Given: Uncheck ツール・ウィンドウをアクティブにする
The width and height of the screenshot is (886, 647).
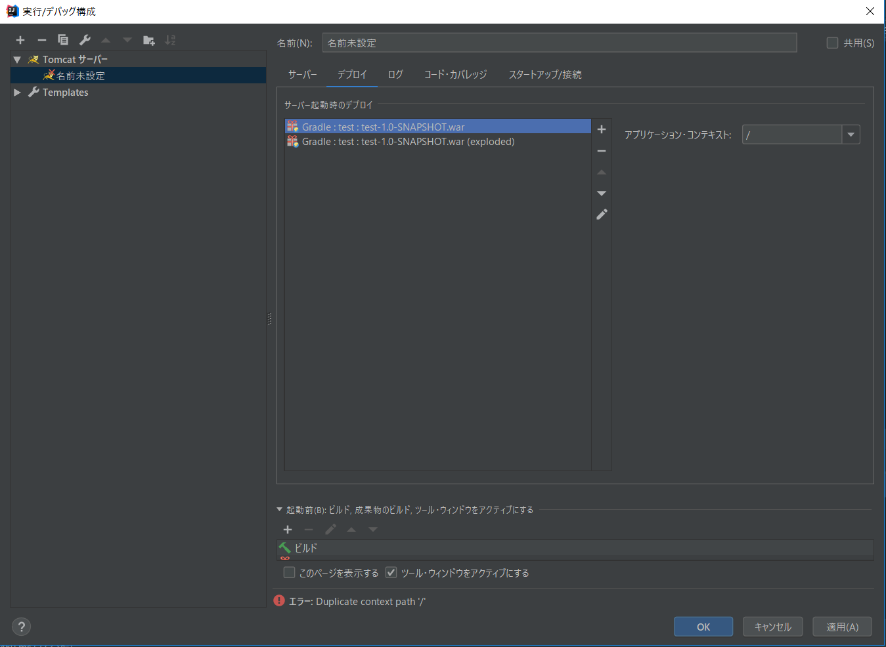Looking at the screenshot, I should coord(391,572).
